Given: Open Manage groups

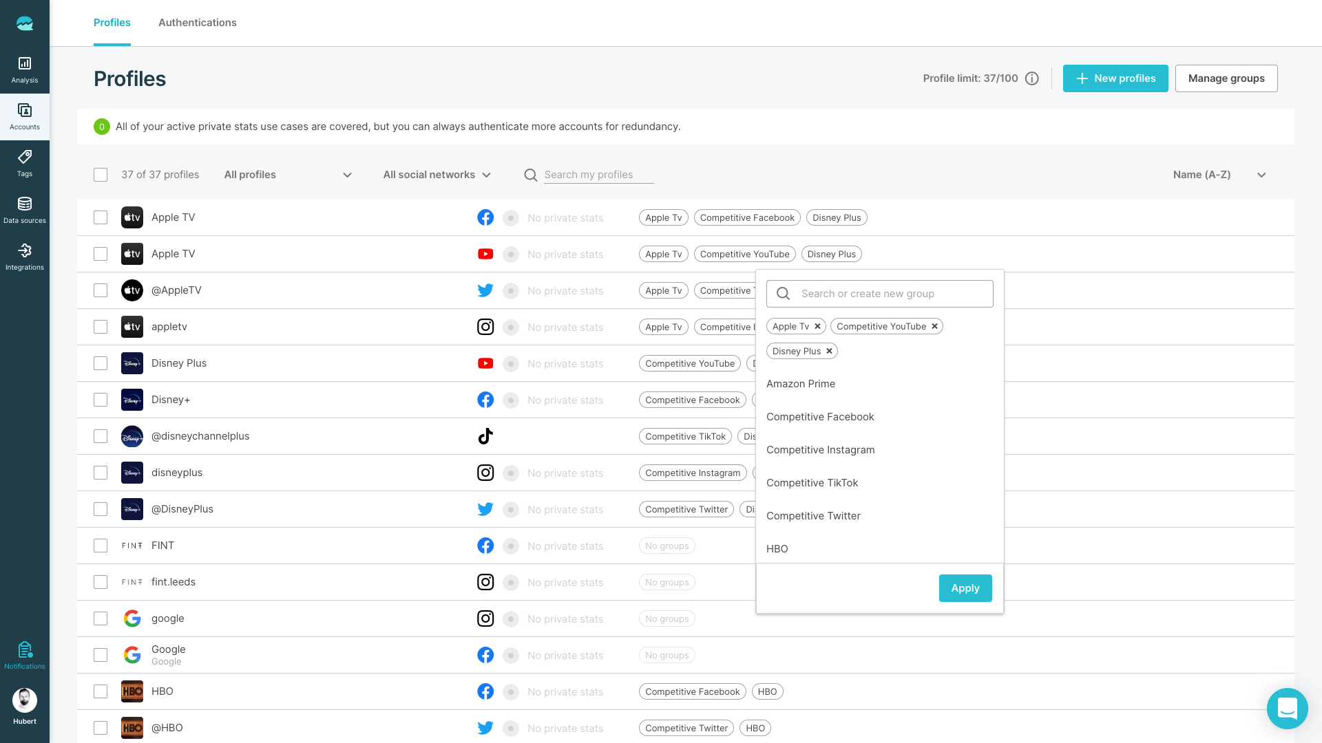Looking at the screenshot, I should pos(1226,78).
